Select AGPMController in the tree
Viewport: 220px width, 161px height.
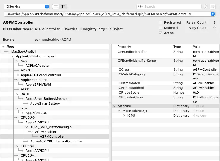click(52, 136)
